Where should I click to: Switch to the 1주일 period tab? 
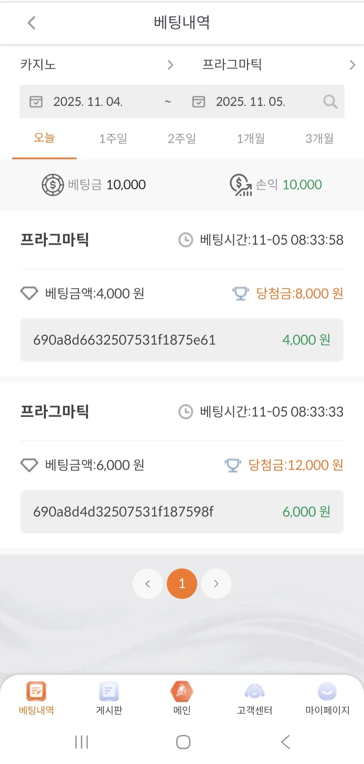113,138
